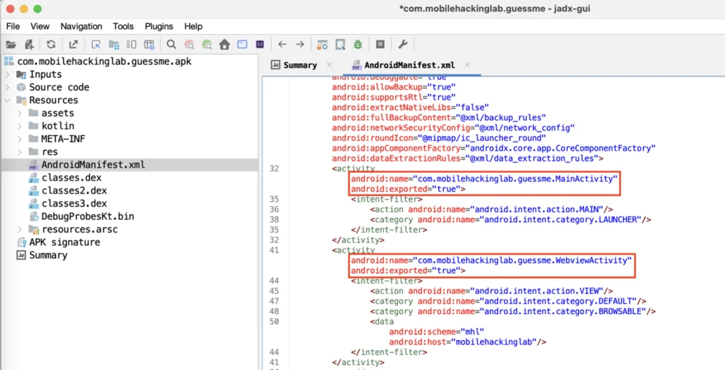Navigate back with the left arrow icon

[282, 45]
